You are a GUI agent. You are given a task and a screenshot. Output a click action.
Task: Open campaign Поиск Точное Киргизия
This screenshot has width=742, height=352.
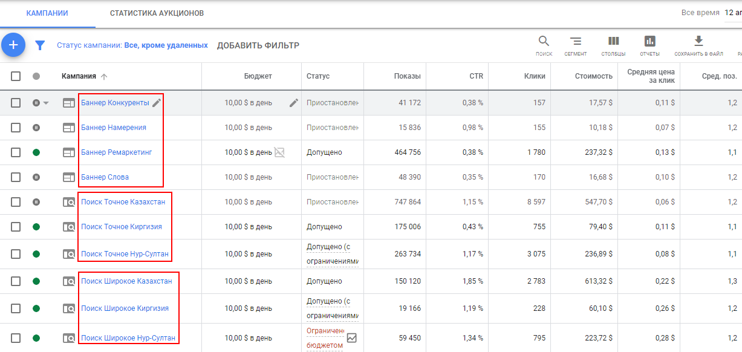pyautogui.click(x=122, y=227)
